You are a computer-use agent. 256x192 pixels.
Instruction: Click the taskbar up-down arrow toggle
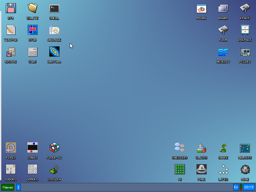pyautogui.click(x=18, y=188)
